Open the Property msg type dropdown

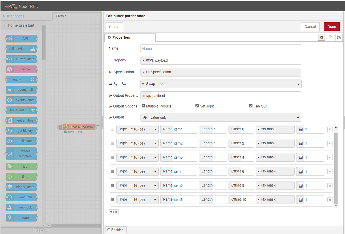[147, 60]
